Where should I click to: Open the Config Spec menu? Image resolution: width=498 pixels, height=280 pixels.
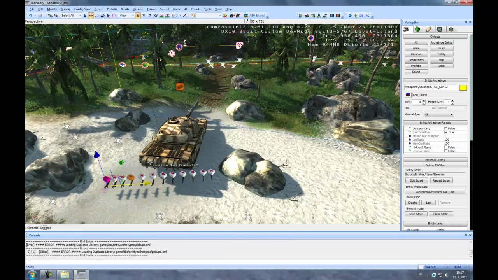coord(82,9)
